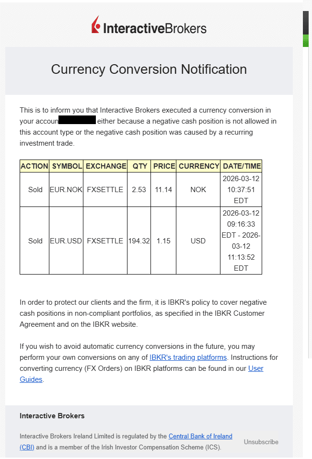Image resolution: width=312 pixels, height=459 pixels.
Task: Click the Currency Conversion Notification heading
Action: click(149, 69)
